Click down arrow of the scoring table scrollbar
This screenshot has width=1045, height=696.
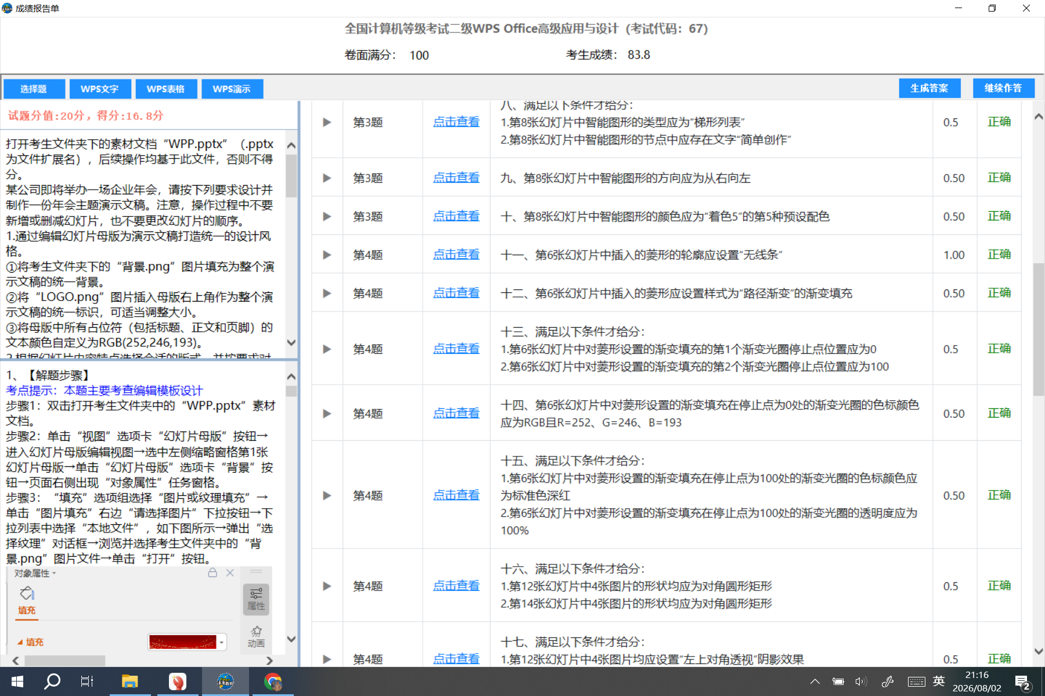1039,651
